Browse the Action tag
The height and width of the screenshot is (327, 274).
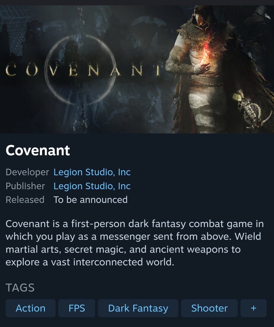(x=30, y=308)
